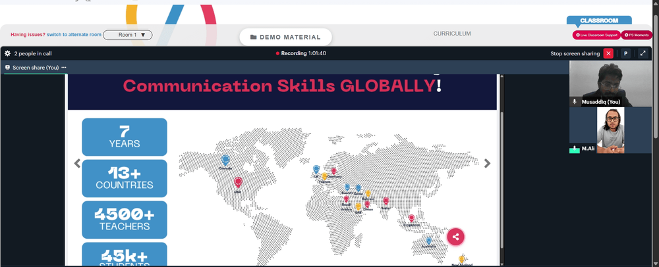
Task: Open call settings gear icon
Action: (7, 54)
